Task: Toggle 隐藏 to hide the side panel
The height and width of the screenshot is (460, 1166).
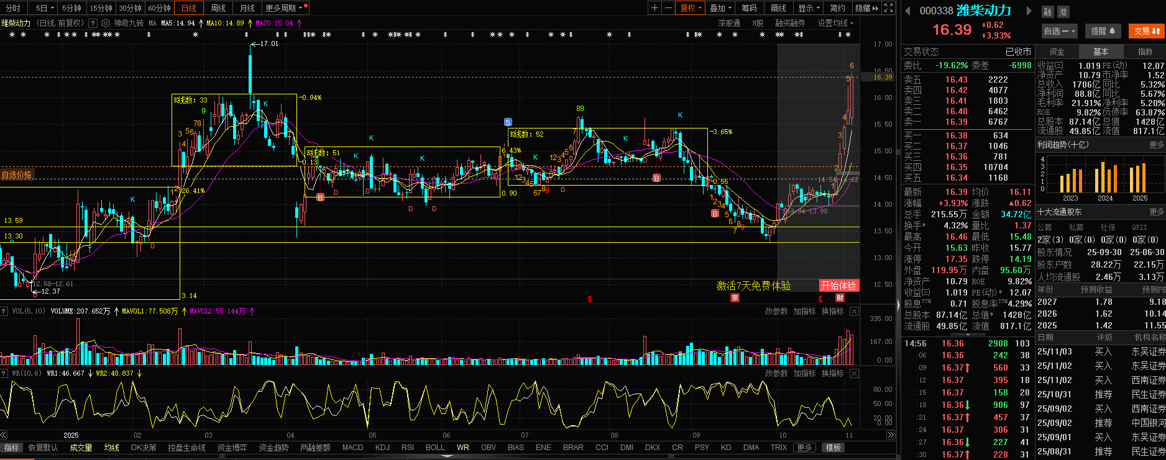Action: (866, 8)
